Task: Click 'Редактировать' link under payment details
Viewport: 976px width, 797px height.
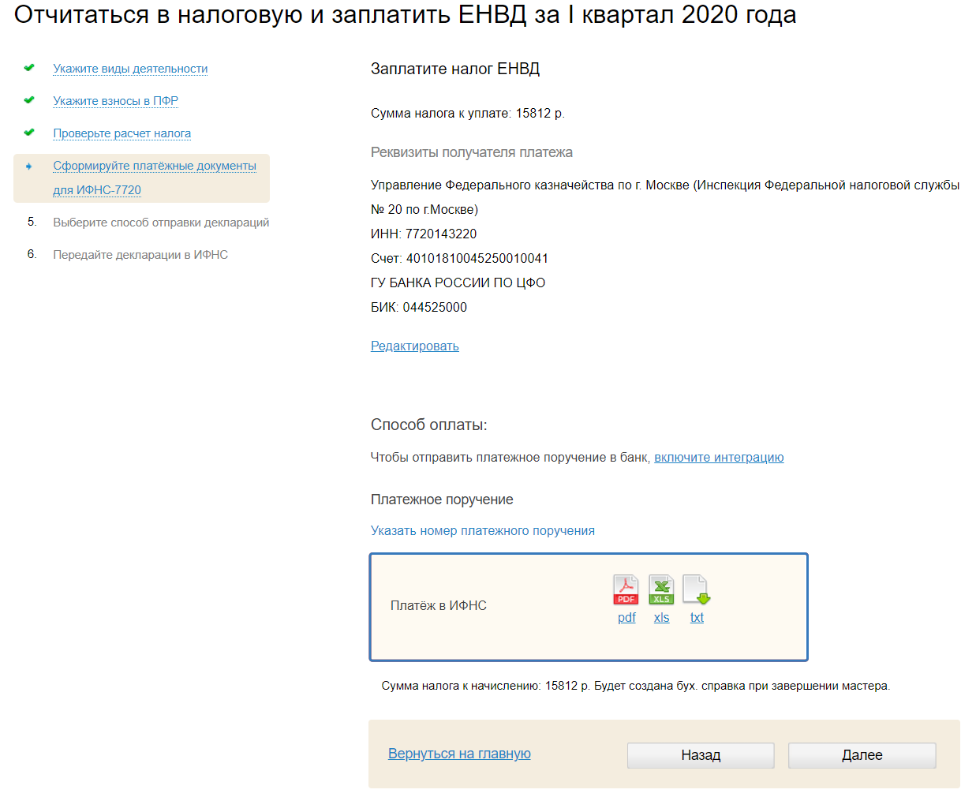Action: click(414, 346)
